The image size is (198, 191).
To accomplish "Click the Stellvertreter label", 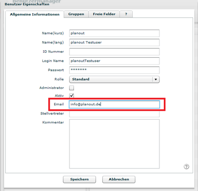I will click(52, 114).
